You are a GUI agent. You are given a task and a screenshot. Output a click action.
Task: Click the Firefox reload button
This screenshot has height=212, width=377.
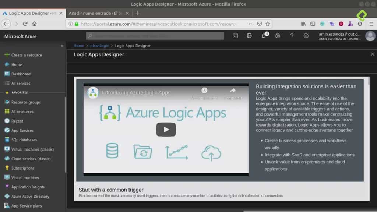[25, 24]
